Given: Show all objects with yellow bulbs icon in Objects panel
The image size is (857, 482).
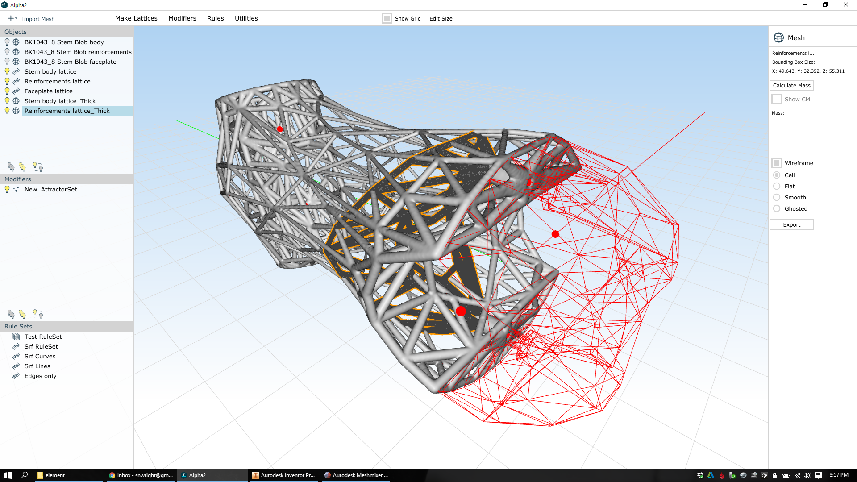Looking at the screenshot, I should (x=22, y=167).
